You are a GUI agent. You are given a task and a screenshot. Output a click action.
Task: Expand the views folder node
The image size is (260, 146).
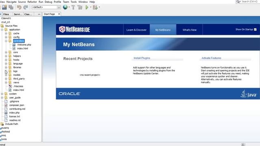click(x=6, y=82)
